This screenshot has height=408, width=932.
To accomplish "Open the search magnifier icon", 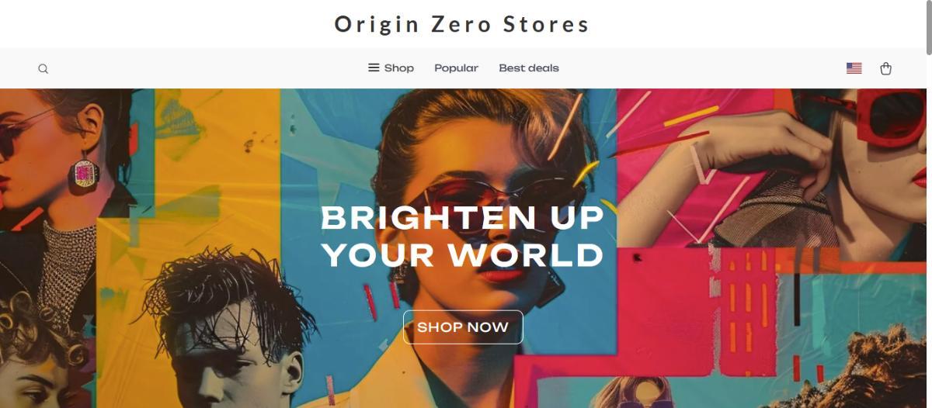I will point(43,68).
